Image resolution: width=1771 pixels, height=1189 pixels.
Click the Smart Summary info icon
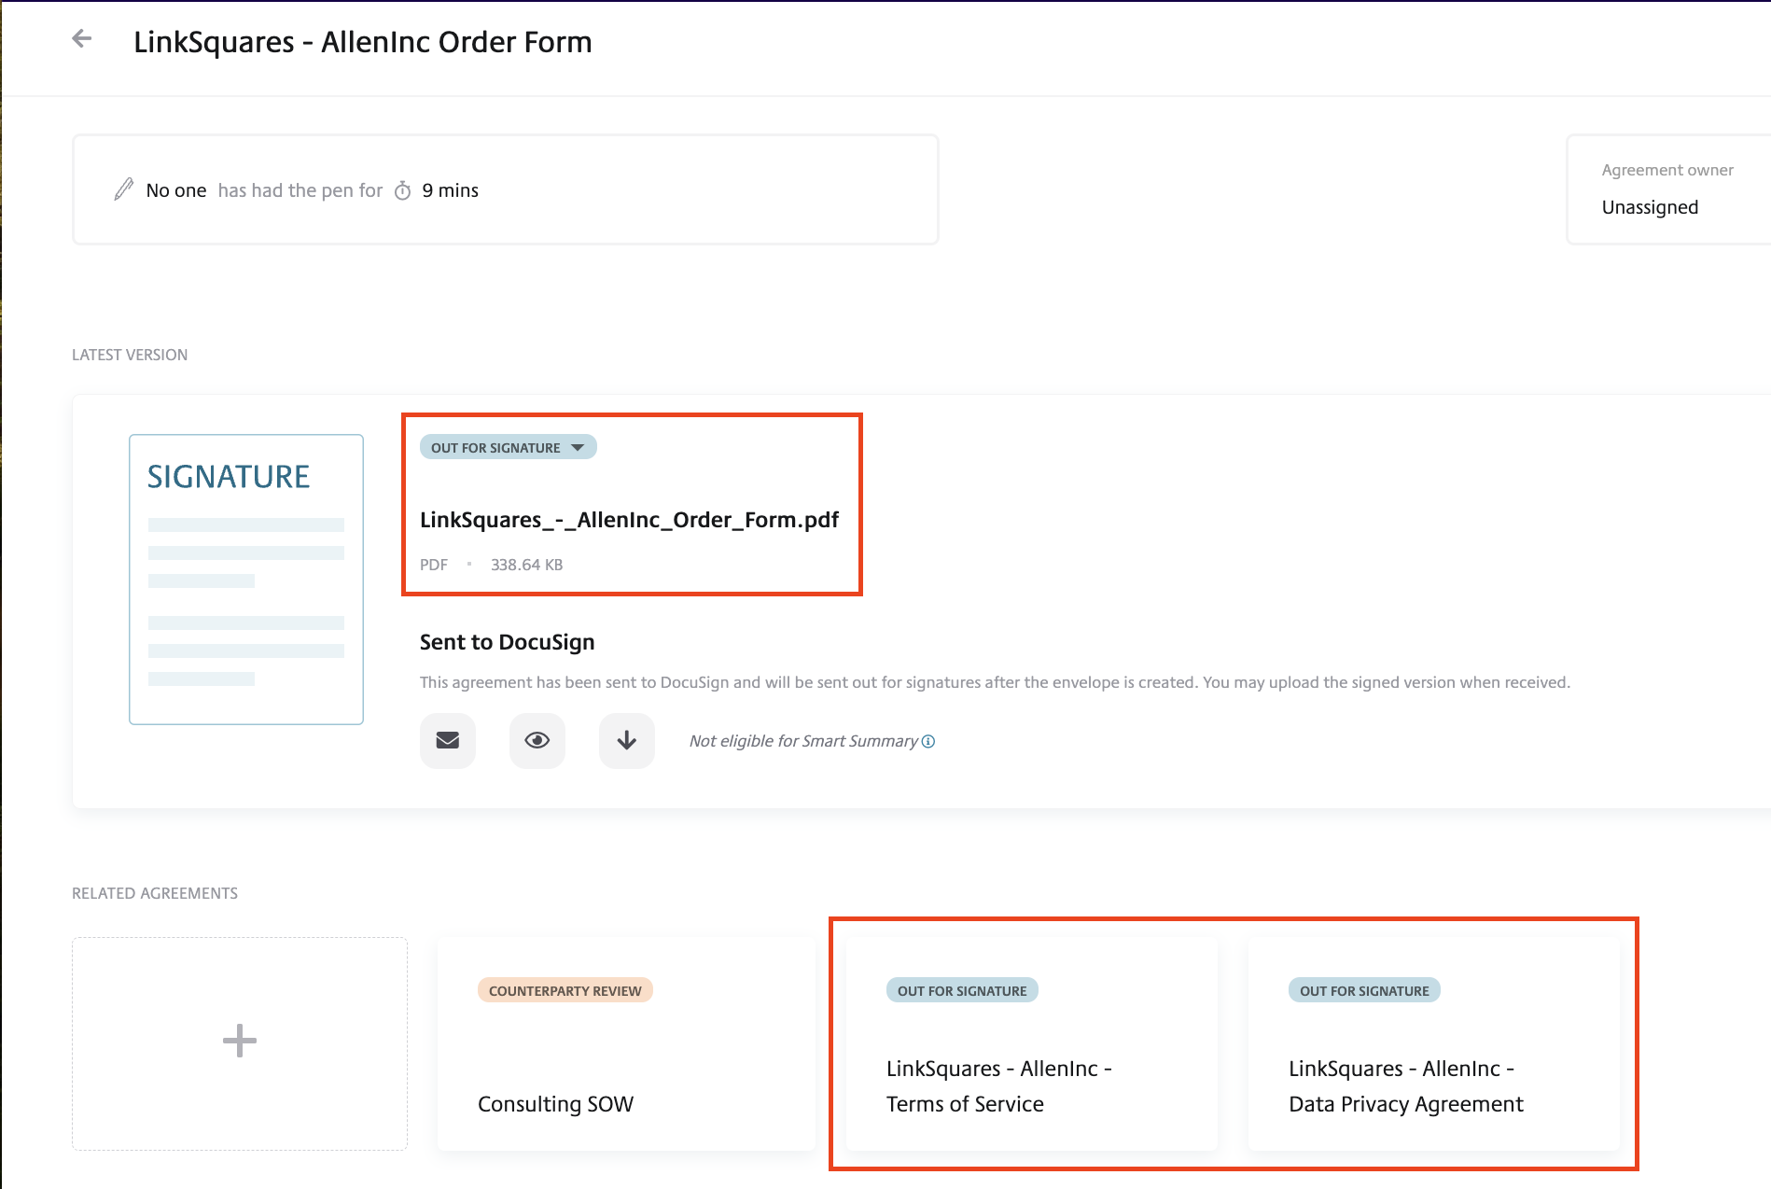coord(928,741)
